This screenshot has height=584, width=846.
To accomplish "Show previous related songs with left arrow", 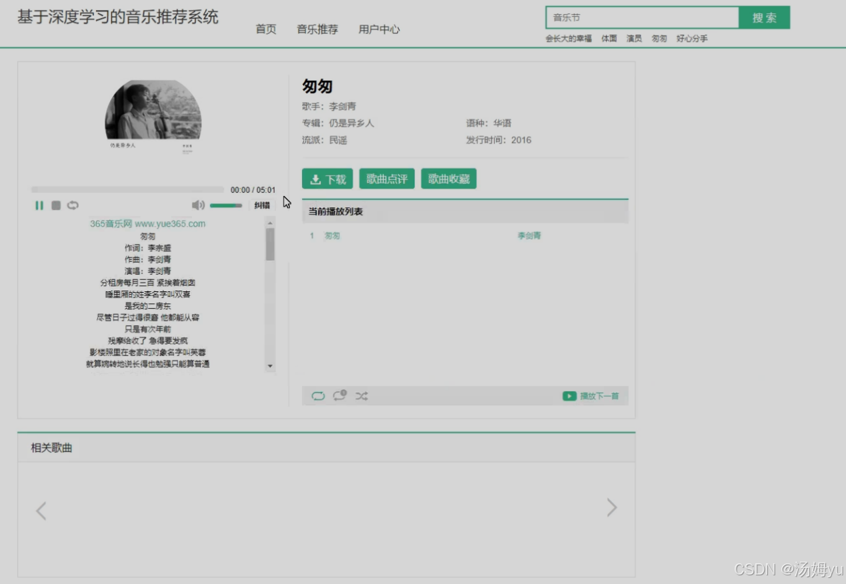I will click(x=41, y=511).
